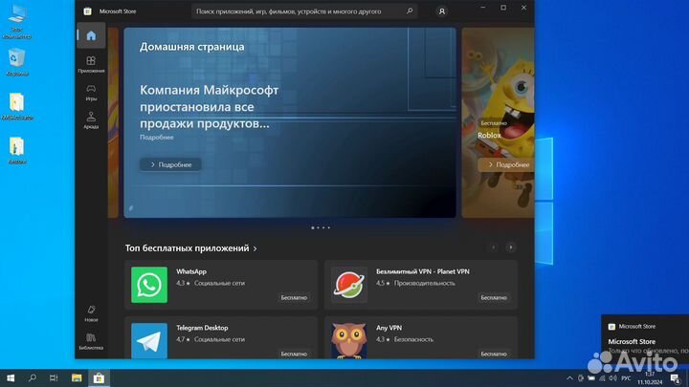Open the notification center icon

[x=676, y=378]
